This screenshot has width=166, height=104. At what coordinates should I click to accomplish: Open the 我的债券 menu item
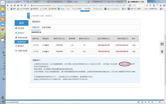point(21,28)
